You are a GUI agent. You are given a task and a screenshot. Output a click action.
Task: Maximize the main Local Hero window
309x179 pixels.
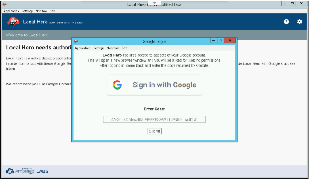pyautogui.click(x=292, y=4)
